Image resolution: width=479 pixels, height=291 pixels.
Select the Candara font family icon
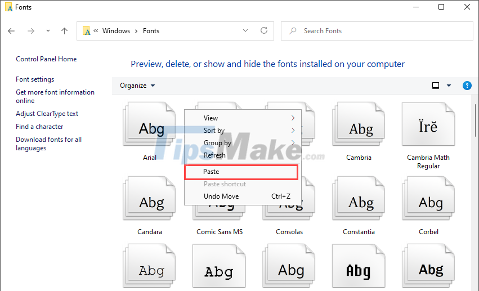point(149,198)
